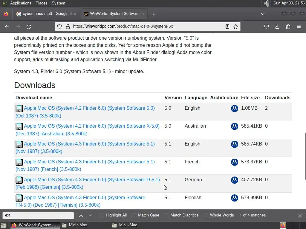The image size is (306, 229).
Task: Close the cyberchase matt Google tab
Action: click(75, 14)
